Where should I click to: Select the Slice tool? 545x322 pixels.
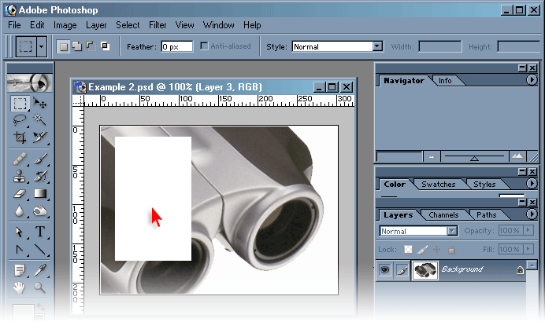tap(39, 137)
